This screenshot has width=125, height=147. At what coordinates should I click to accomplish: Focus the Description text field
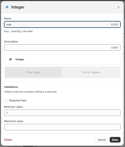click(62, 47)
